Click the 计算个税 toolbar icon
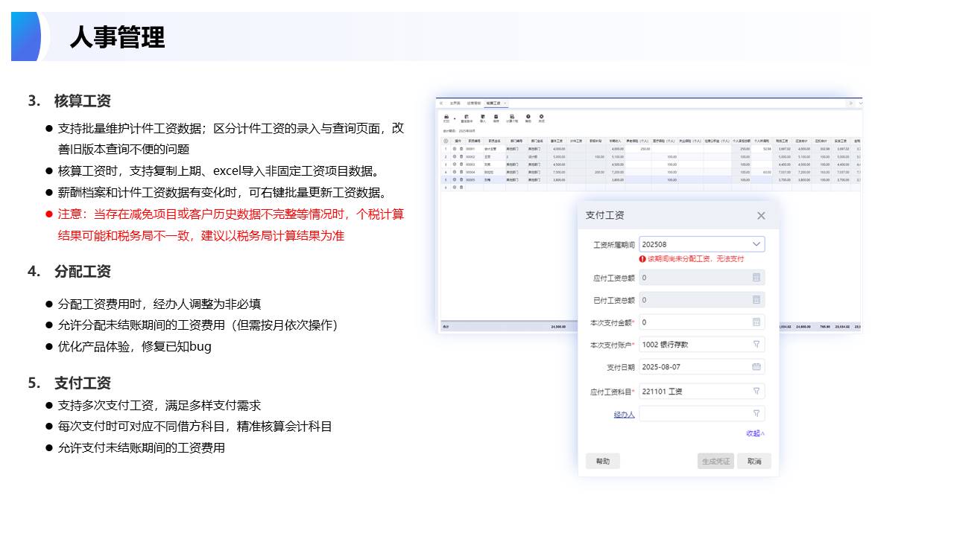 tap(512, 118)
